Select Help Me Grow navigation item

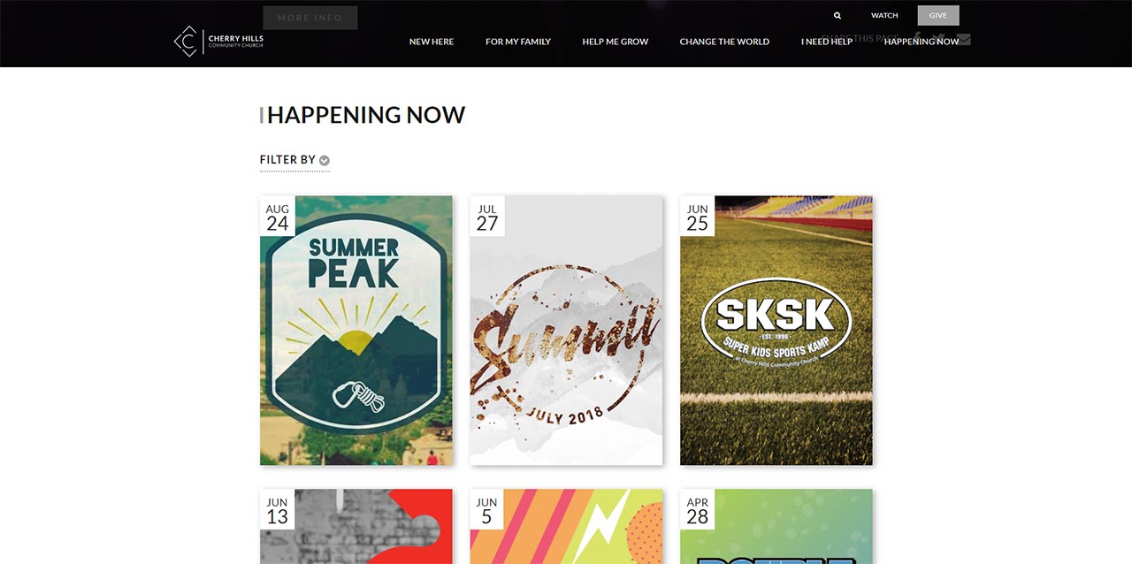[x=616, y=42]
